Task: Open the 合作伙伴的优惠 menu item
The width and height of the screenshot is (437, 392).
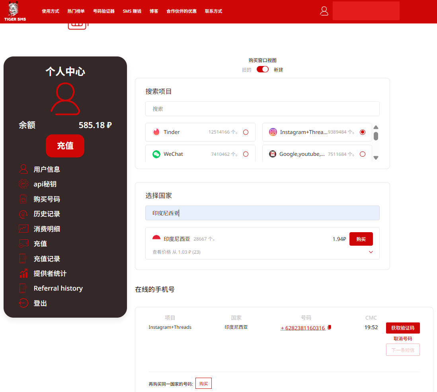Action: click(181, 11)
